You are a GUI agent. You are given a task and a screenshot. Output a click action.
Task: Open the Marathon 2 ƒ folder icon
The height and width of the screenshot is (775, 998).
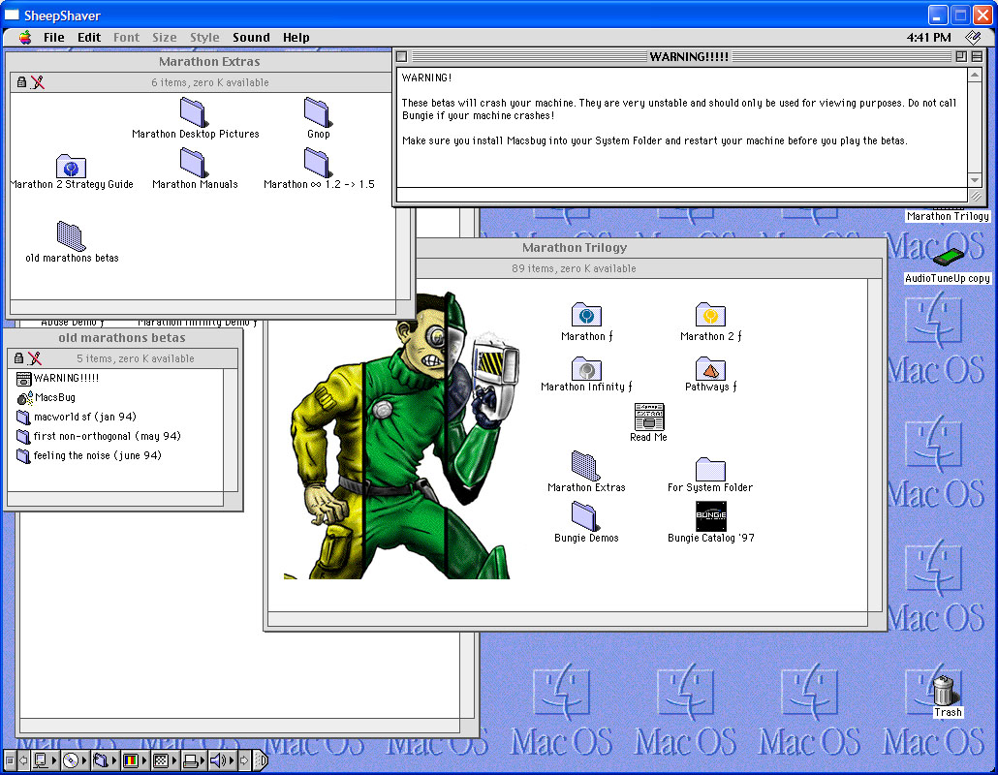(x=710, y=316)
